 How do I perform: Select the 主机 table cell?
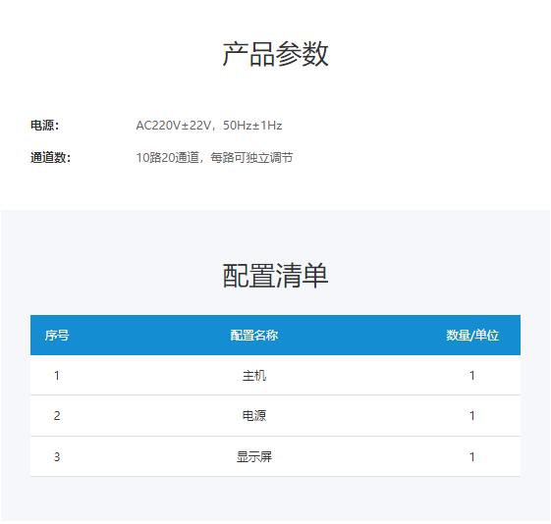pos(254,376)
